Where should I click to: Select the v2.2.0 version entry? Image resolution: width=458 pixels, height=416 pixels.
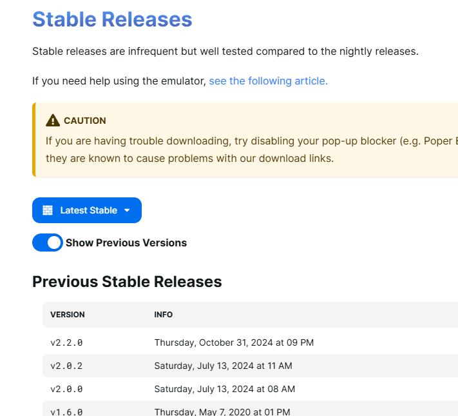tap(66, 342)
